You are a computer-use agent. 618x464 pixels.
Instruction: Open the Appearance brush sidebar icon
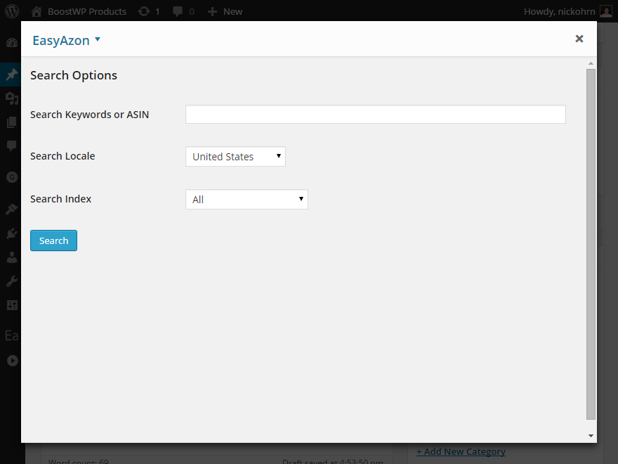12,209
